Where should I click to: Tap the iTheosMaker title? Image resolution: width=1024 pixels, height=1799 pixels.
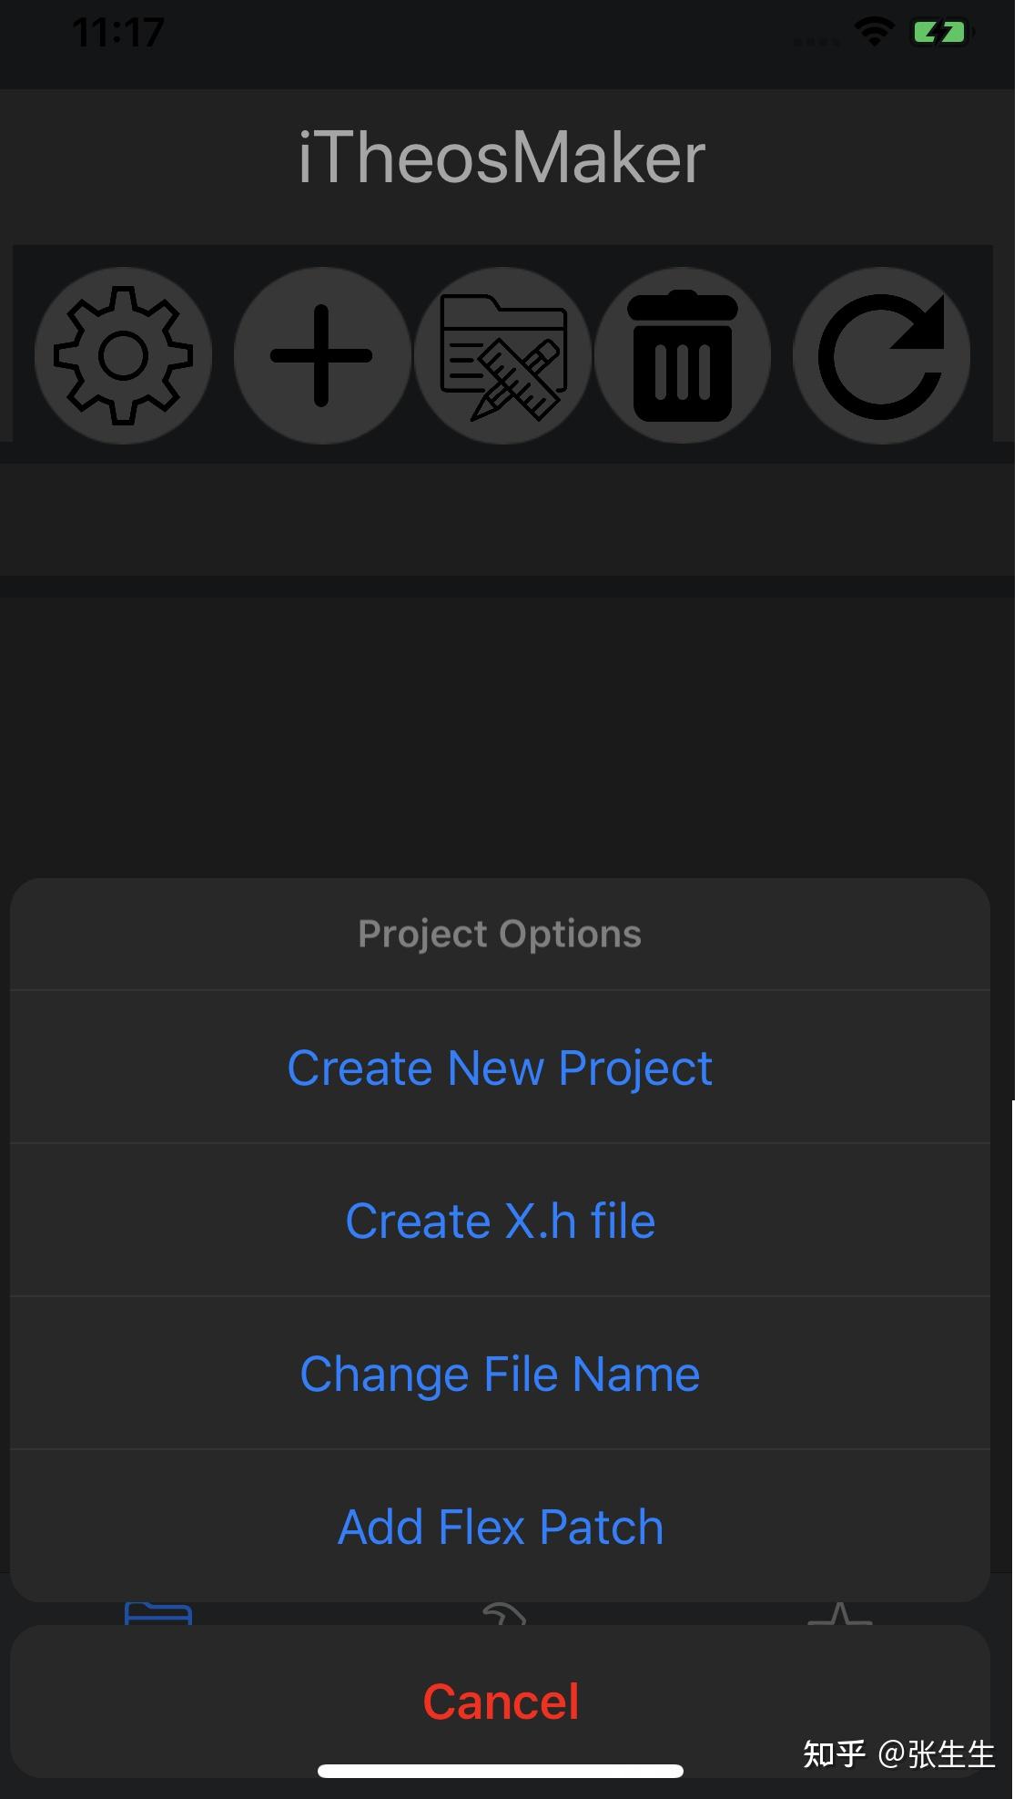point(502,158)
